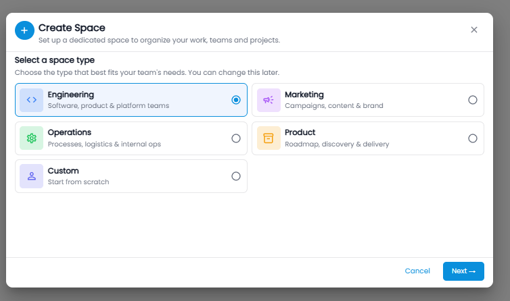Click the 'Create Space' dialog title
The height and width of the screenshot is (301, 510).
click(x=72, y=28)
